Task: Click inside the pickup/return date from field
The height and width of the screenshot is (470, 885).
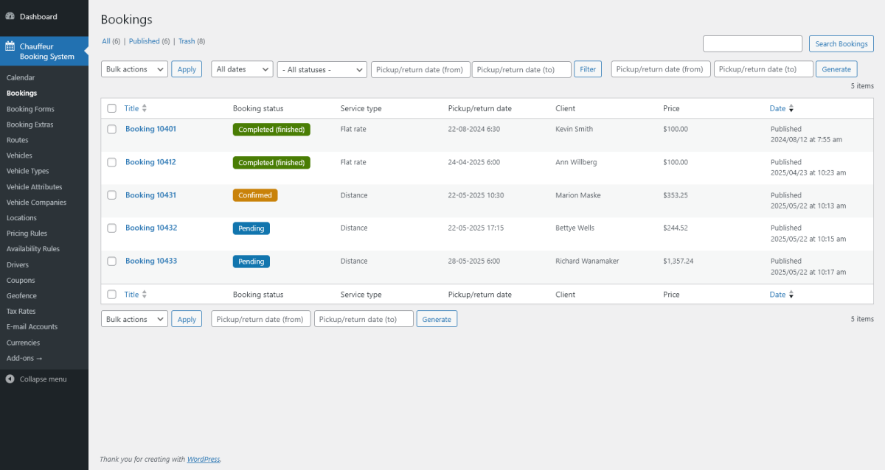Action: [x=420, y=69]
